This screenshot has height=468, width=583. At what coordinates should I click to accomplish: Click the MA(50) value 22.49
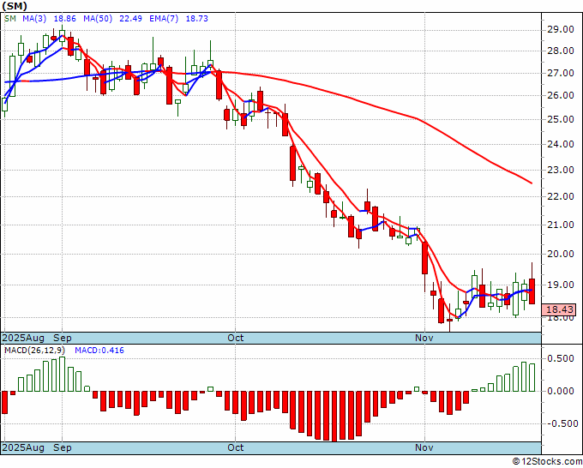coord(130,18)
